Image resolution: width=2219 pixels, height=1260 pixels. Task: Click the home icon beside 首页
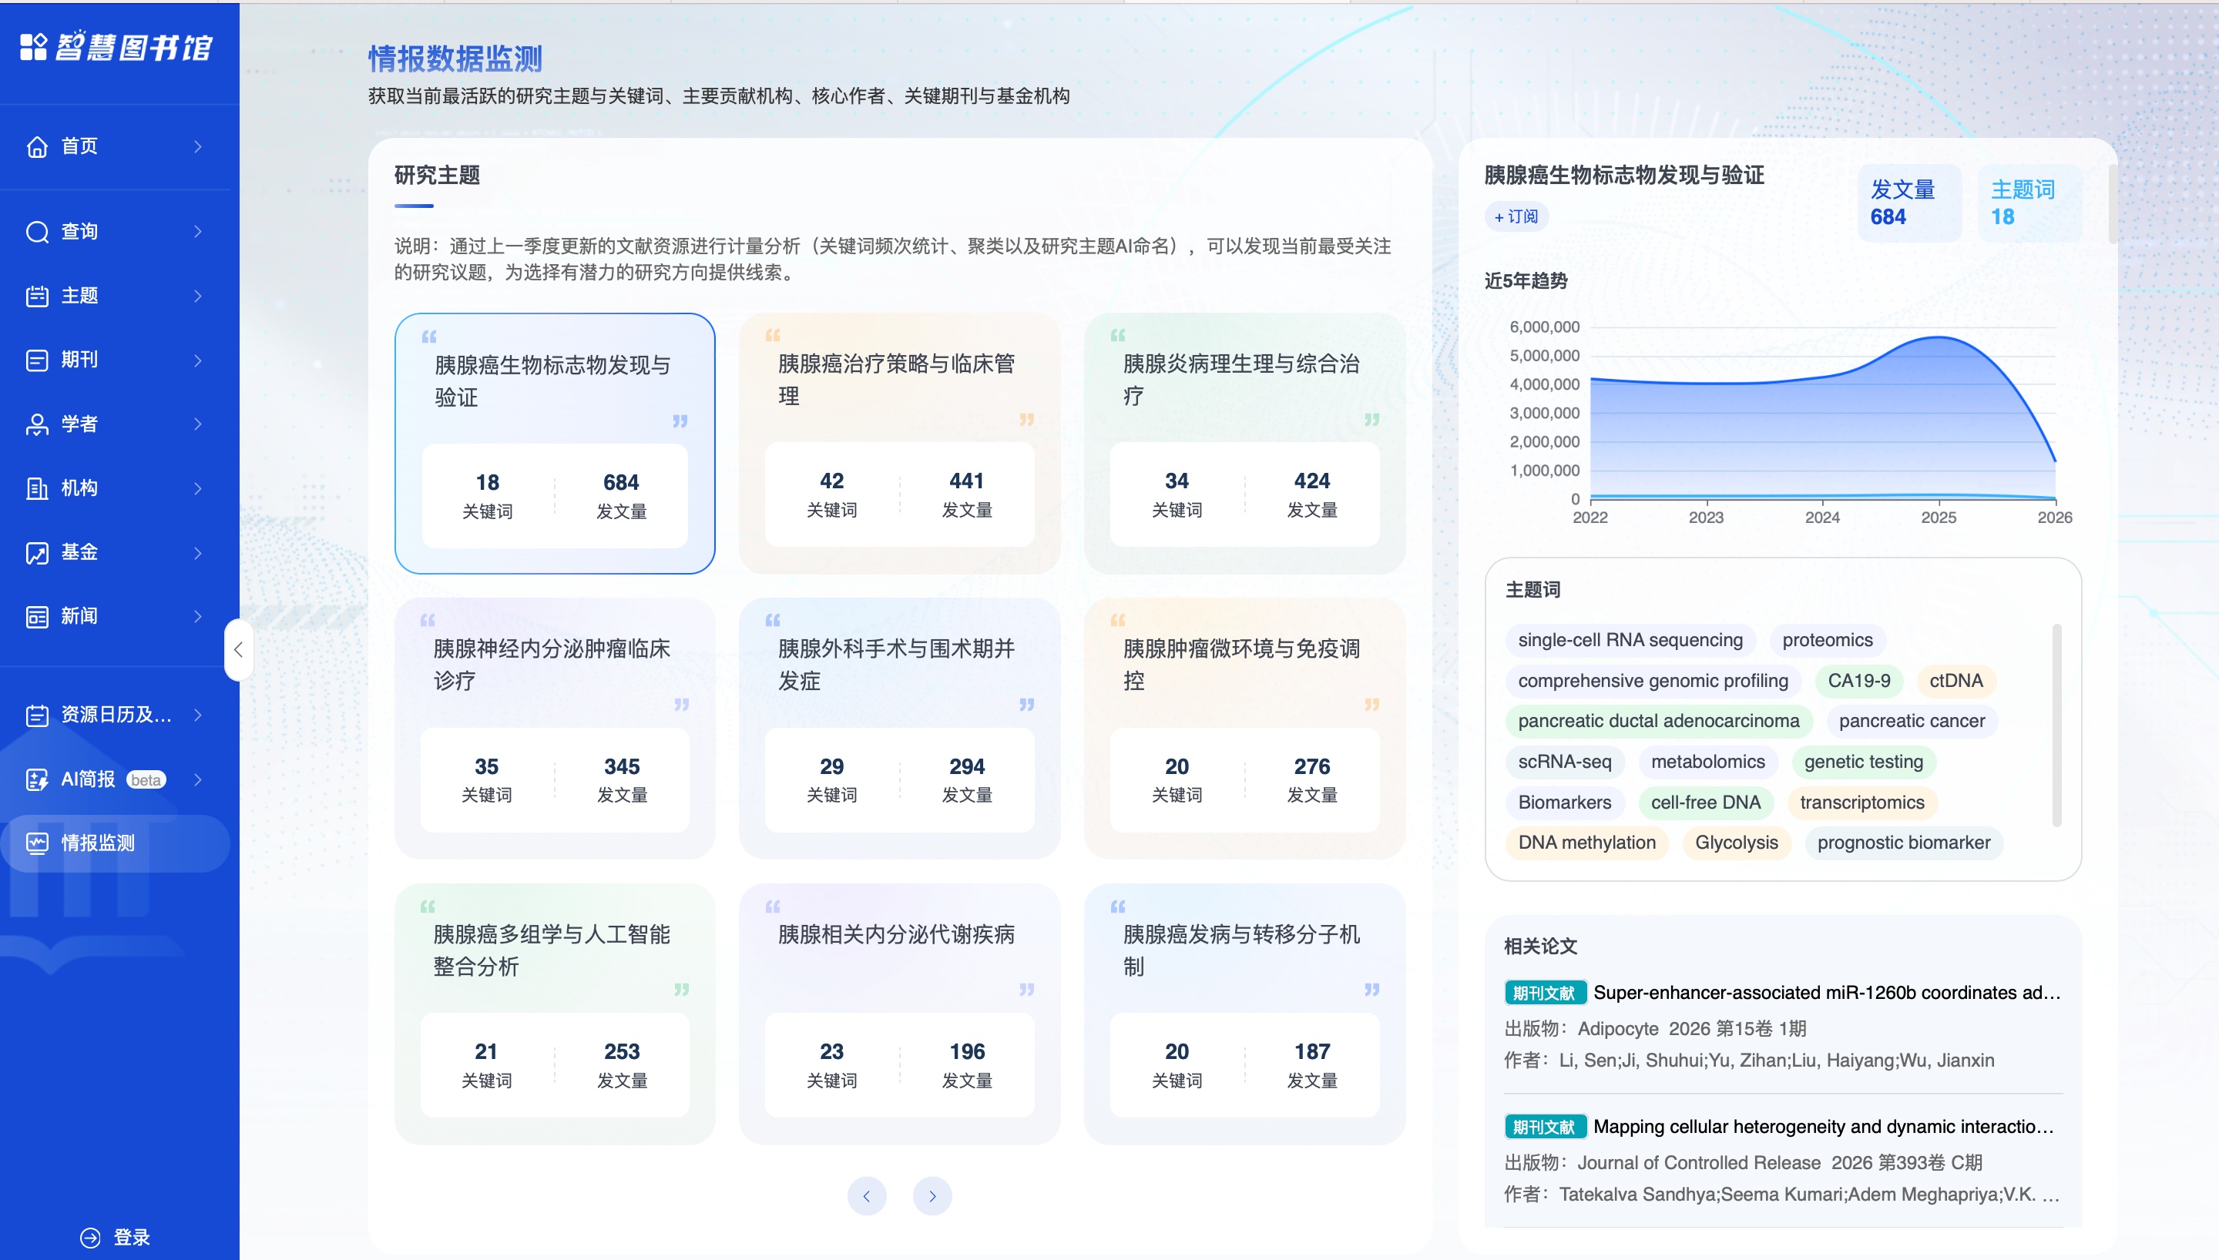[37, 146]
